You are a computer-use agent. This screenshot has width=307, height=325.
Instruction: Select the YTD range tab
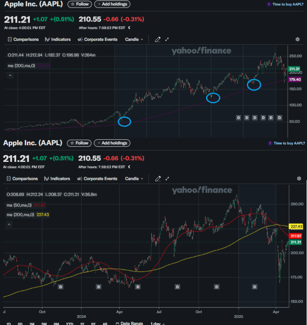point(70,323)
